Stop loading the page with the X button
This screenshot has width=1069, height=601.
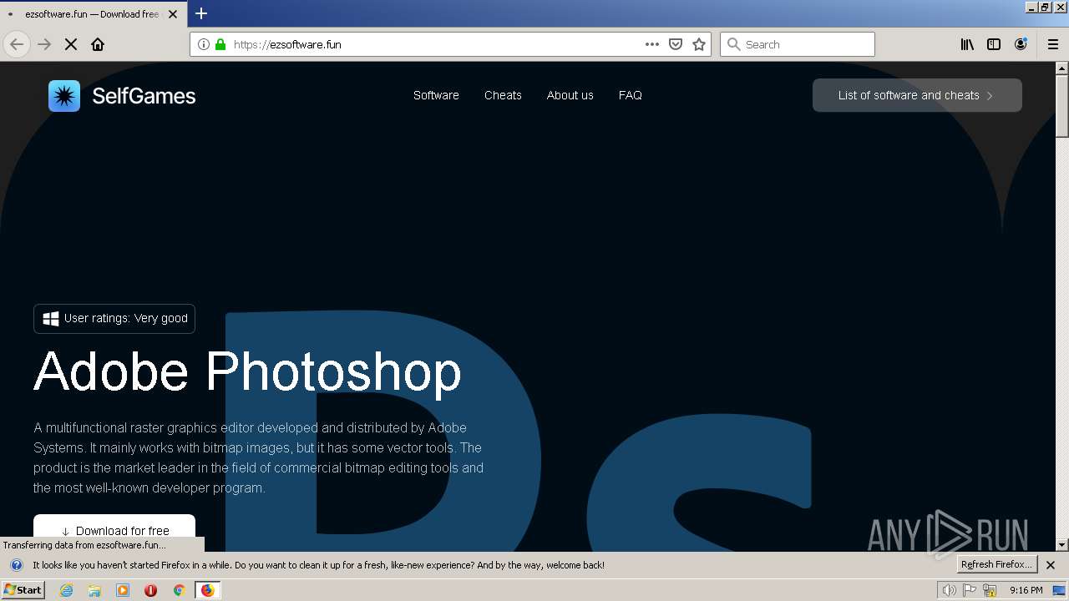[x=71, y=44]
